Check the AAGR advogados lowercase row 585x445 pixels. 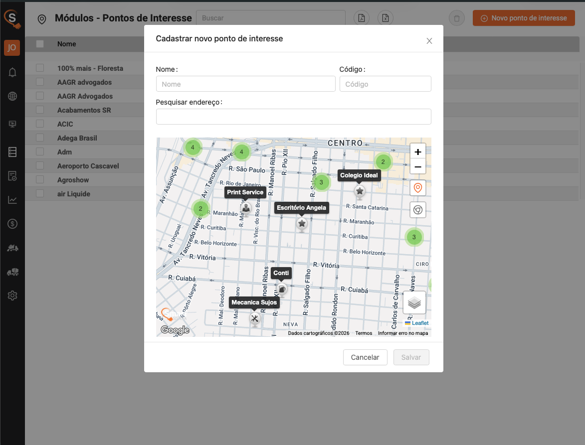pos(40,82)
